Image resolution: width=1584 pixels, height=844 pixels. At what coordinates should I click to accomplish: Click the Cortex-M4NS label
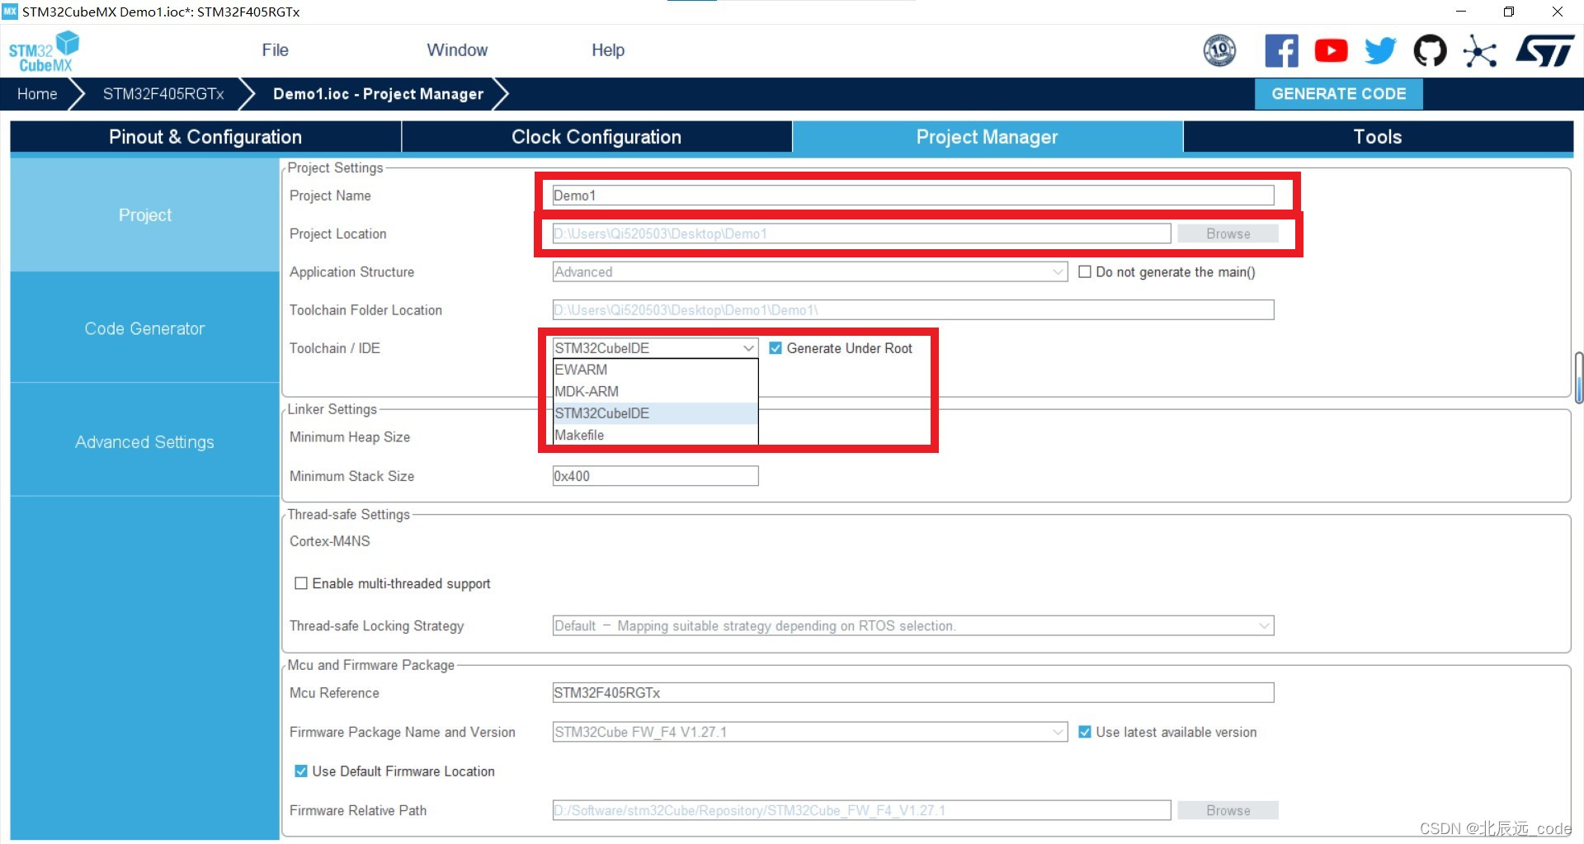330,541
